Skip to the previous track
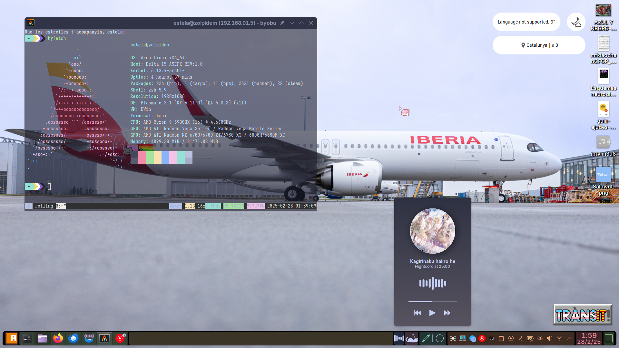 (x=417, y=313)
